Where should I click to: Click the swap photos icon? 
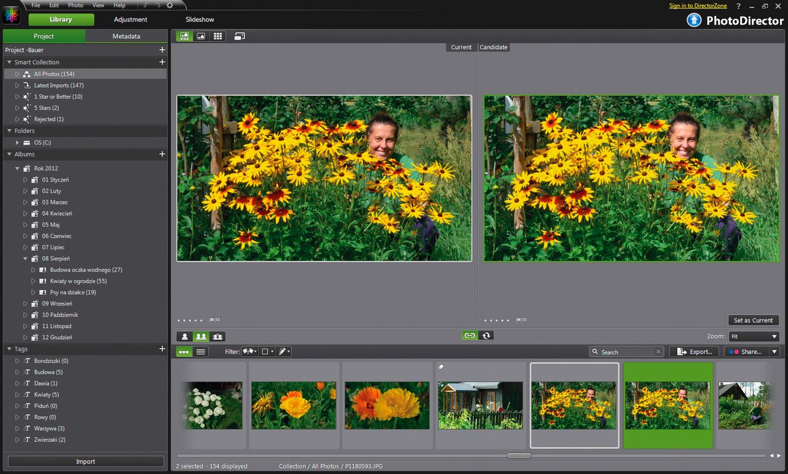point(486,335)
